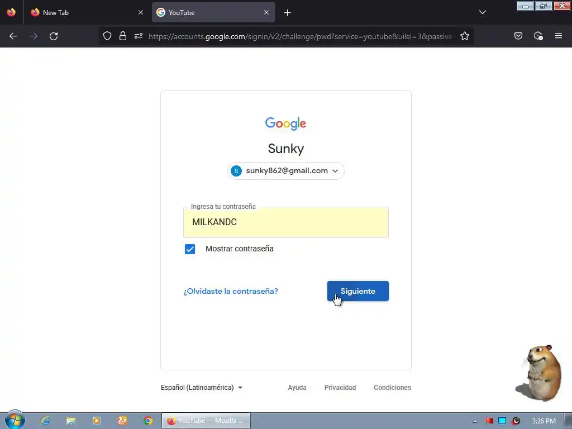The width and height of the screenshot is (572, 429).
Task: Click the Siguiente button
Action: [358, 291]
